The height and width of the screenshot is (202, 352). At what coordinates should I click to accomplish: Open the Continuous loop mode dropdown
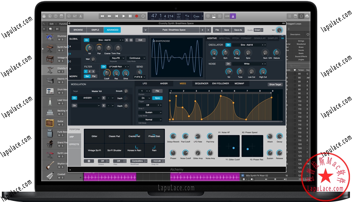136,58
